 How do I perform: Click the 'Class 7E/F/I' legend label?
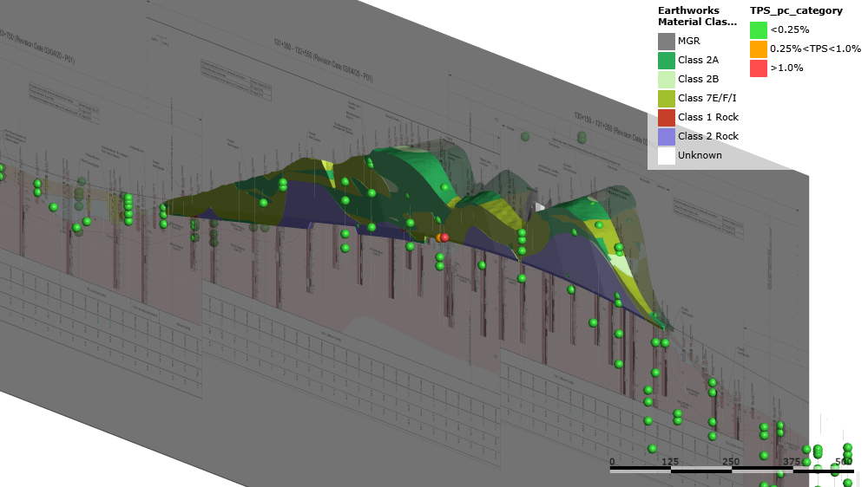pos(707,98)
